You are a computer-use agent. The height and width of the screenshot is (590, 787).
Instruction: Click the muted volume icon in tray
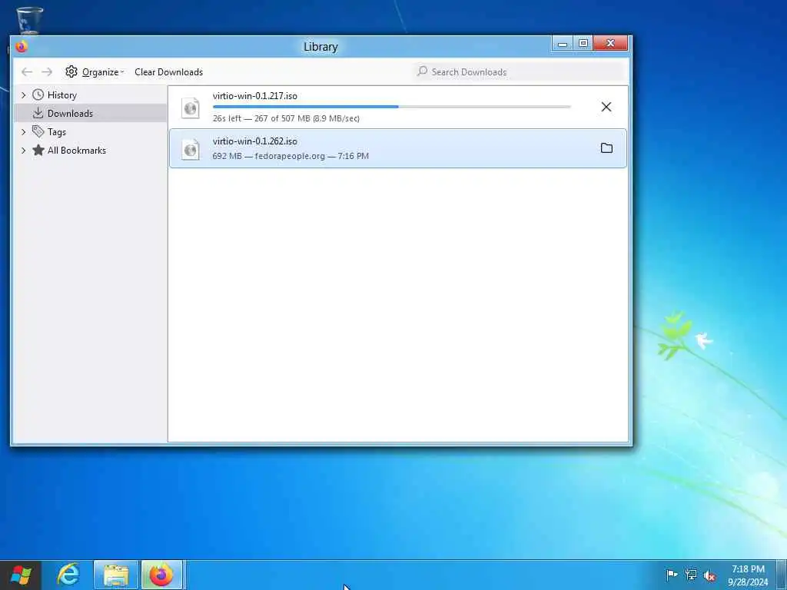tap(709, 575)
